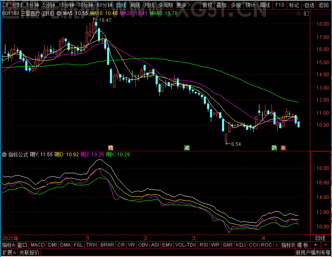This screenshot has width=332, height=257.
Task: Select the 30分钟 period
Action: [x=85, y=5]
